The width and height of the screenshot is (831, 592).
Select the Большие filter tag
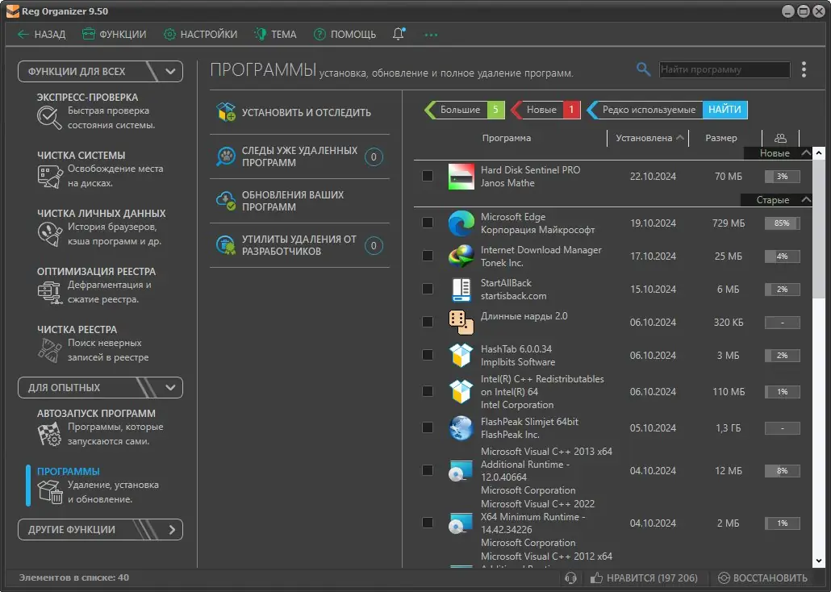(464, 110)
